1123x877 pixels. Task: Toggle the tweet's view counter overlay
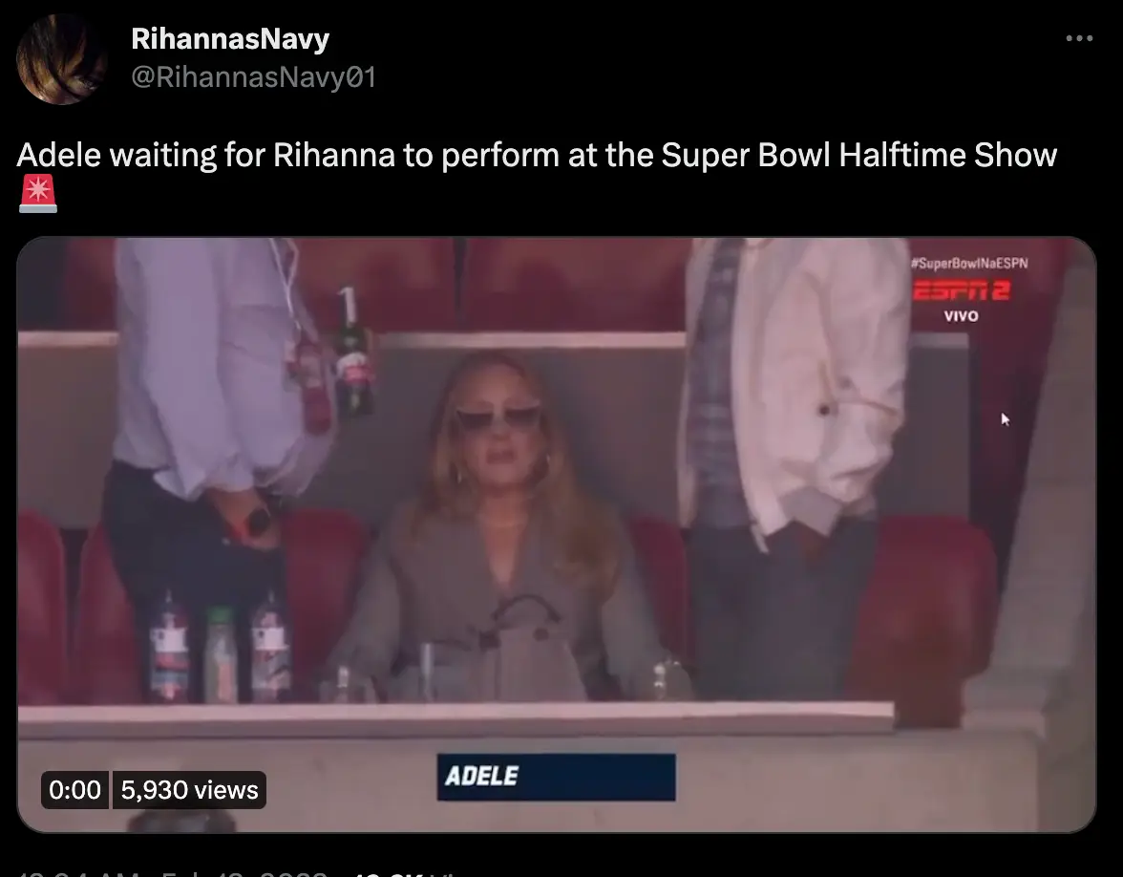point(188,790)
